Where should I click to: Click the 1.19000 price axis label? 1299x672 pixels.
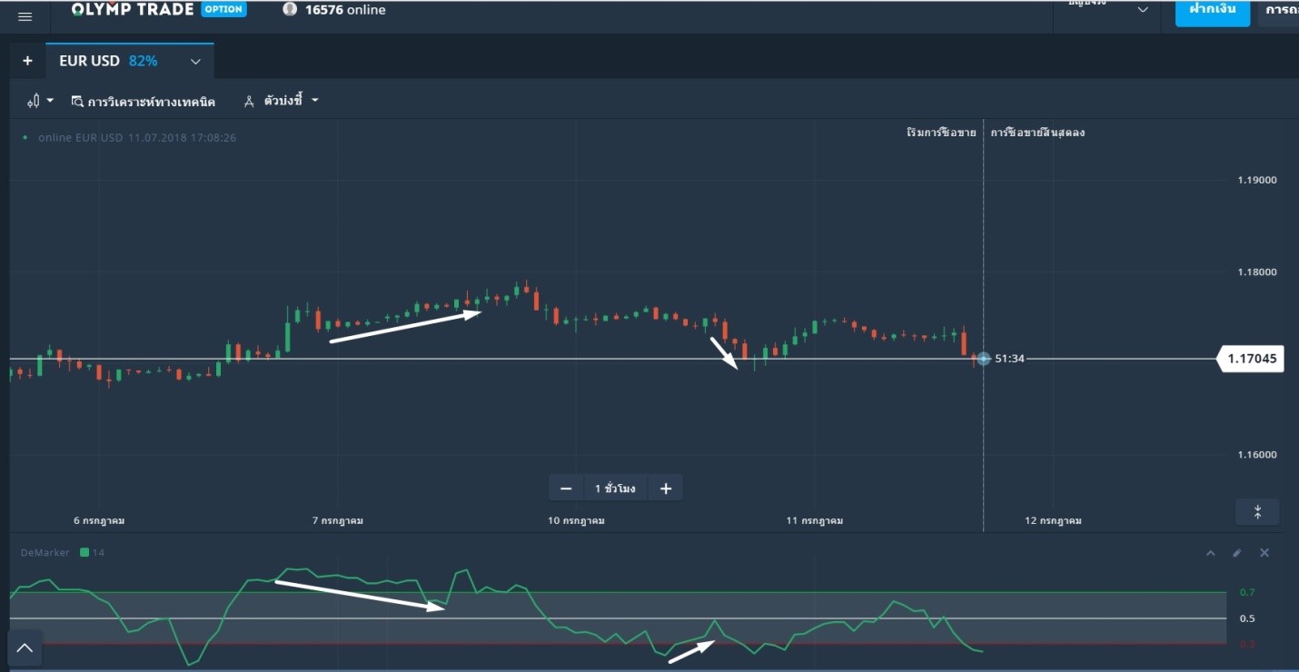click(x=1257, y=180)
